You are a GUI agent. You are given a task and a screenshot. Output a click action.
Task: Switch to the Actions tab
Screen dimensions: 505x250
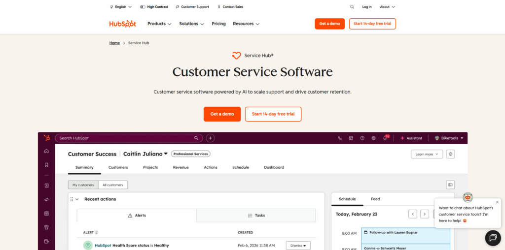tap(211, 167)
